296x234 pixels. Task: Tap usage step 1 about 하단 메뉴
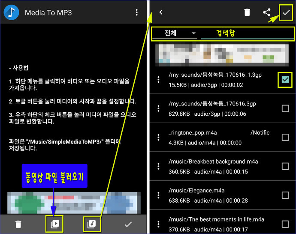point(69,84)
